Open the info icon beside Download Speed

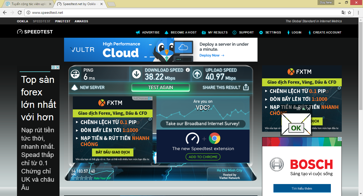point(188,70)
